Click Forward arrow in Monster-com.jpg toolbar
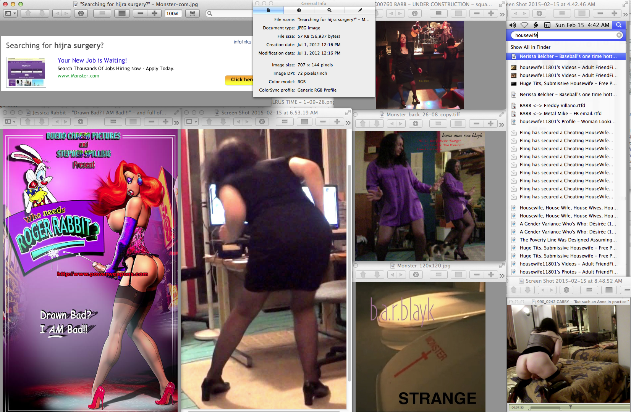The height and width of the screenshot is (412, 631). (x=66, y=13)
